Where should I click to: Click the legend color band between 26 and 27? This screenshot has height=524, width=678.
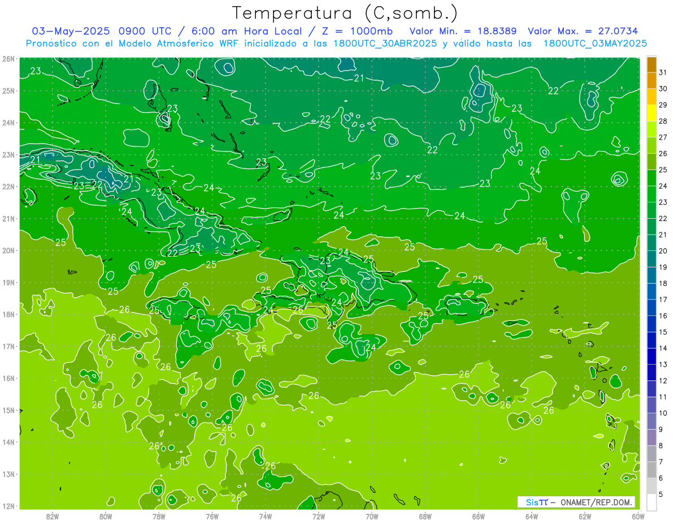(x=651, y=146)
